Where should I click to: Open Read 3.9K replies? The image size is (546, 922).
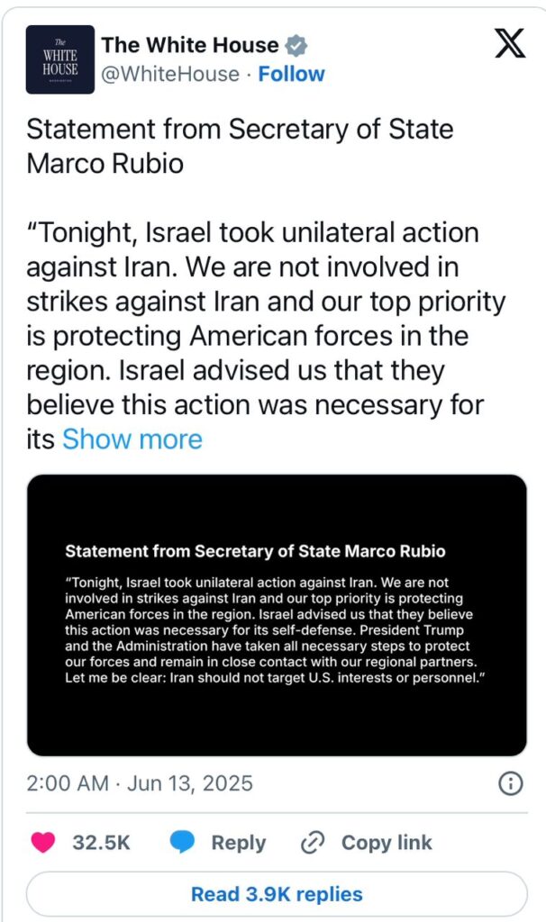277,894
